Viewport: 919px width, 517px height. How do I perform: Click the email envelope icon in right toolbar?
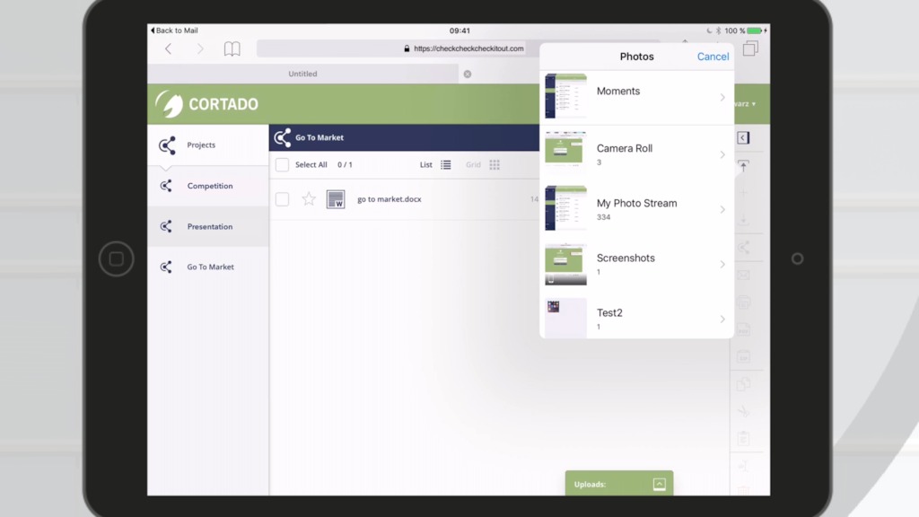[x=743, y=275]
